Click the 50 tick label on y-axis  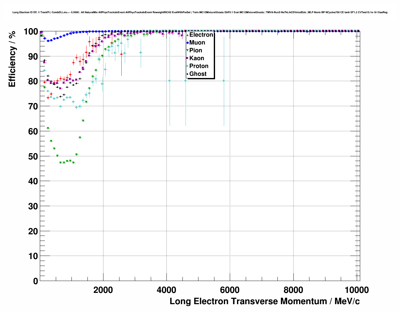point(33,156)
